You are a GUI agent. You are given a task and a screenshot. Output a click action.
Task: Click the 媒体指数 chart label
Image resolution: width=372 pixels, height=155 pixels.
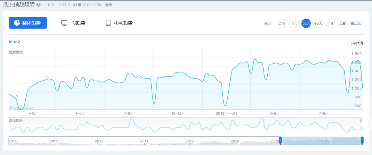[16, 121]
